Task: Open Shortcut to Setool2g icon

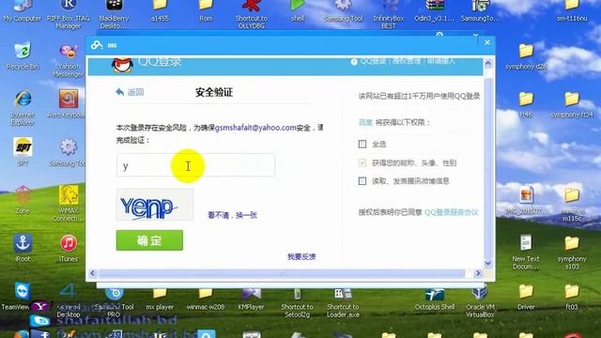Action: click(x=297, y=302)
